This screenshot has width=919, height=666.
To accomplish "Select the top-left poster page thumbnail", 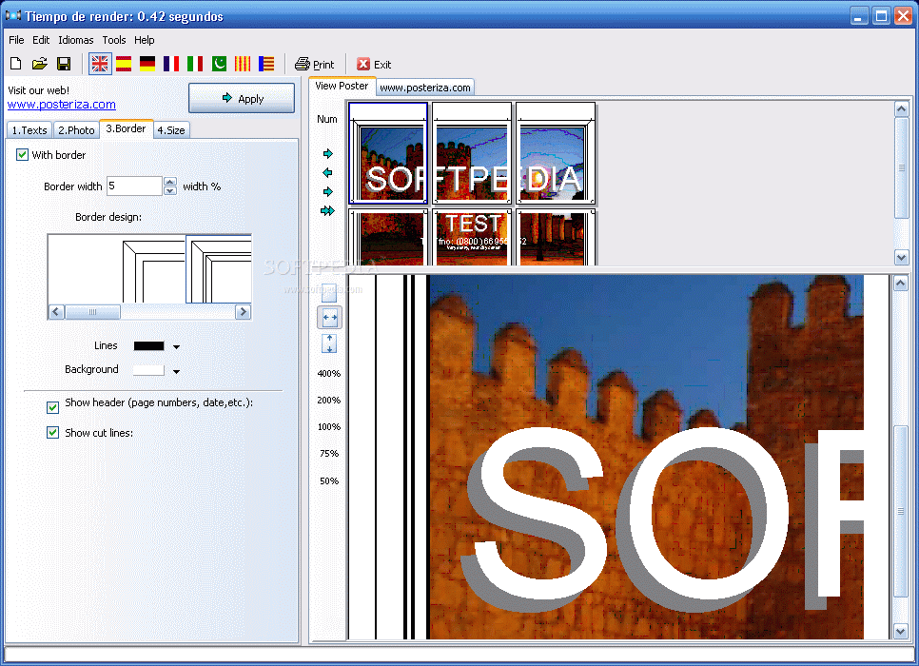I will [x=388, y=153].
